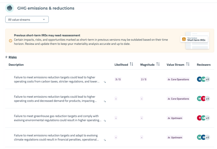The image size is (217, 149).
Task: Click Upstream tag on third risk
Action: point(175,118)
